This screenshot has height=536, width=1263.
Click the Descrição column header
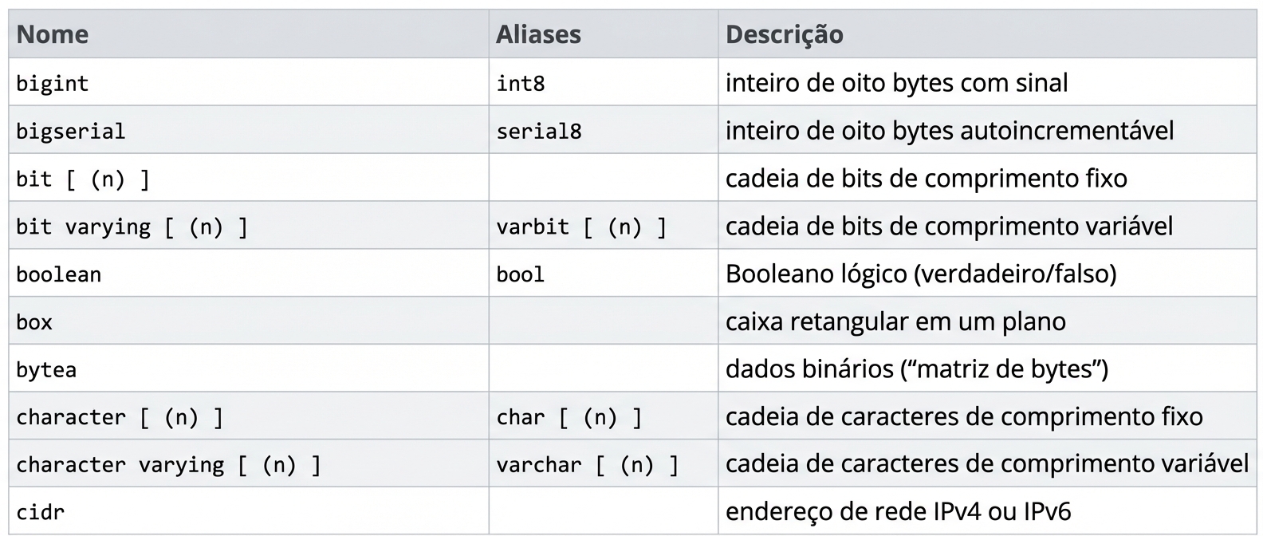click(784, 34)
